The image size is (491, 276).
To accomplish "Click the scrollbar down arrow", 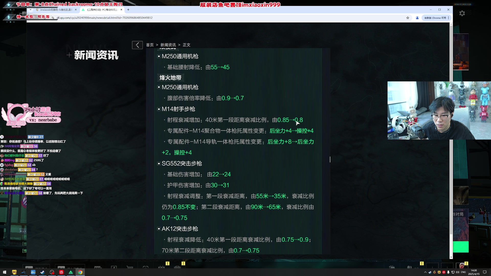I will (x=451, y=257).
